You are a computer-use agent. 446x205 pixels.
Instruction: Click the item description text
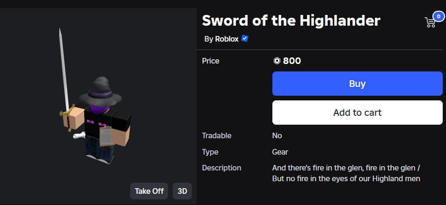pyautogui.click(x=346, y=173)
